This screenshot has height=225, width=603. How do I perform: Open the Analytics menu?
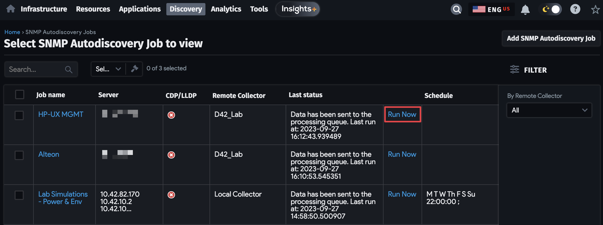pyautogui.click(x=226, y=9)
